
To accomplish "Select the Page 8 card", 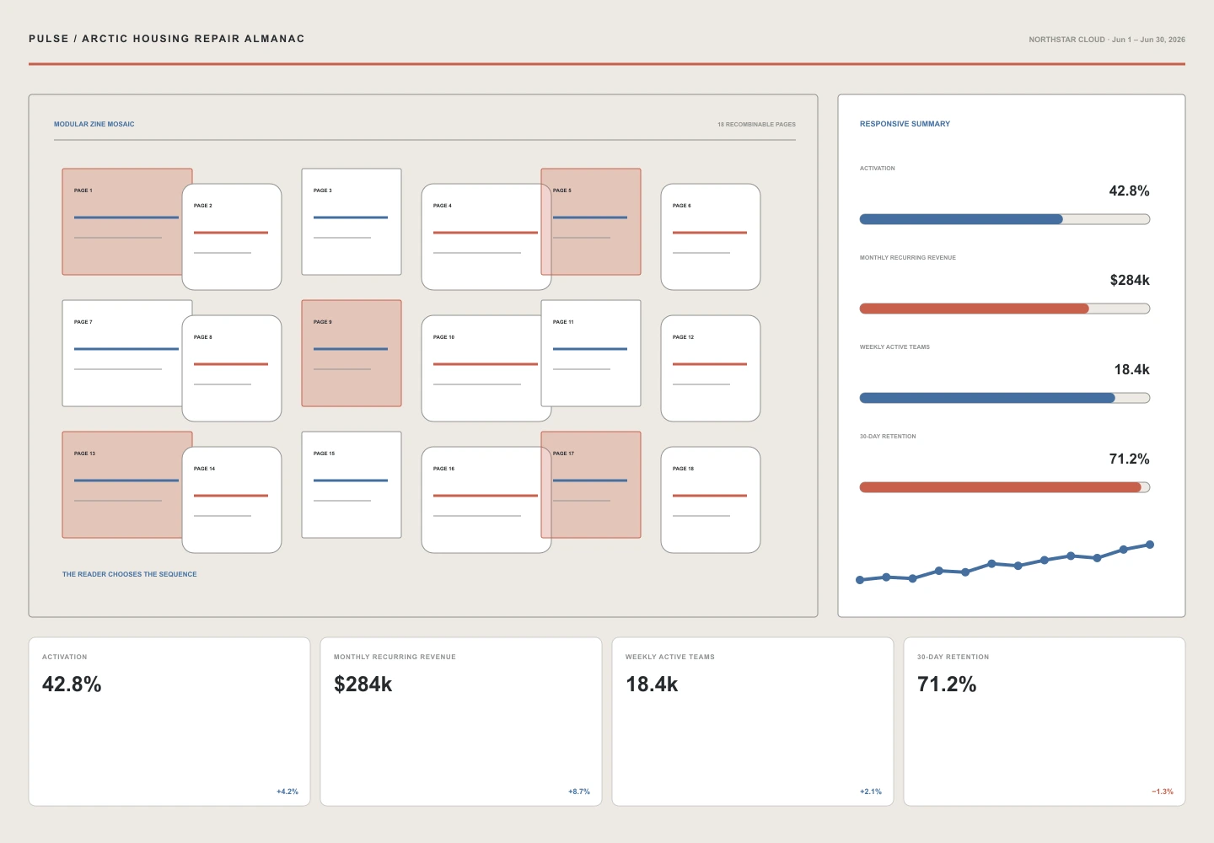I will [232, 368].
